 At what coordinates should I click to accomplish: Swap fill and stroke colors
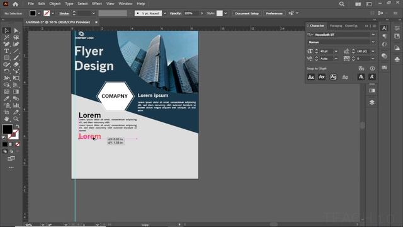click(18, 126)
